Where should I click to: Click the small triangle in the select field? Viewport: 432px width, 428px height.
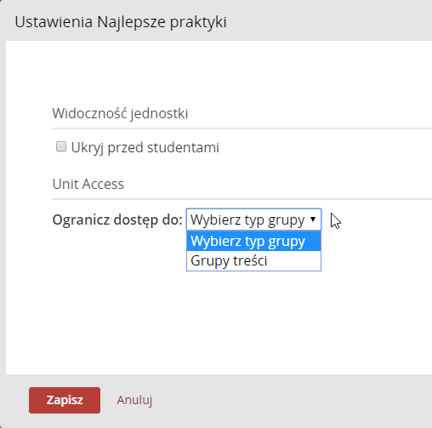[313, 220]
